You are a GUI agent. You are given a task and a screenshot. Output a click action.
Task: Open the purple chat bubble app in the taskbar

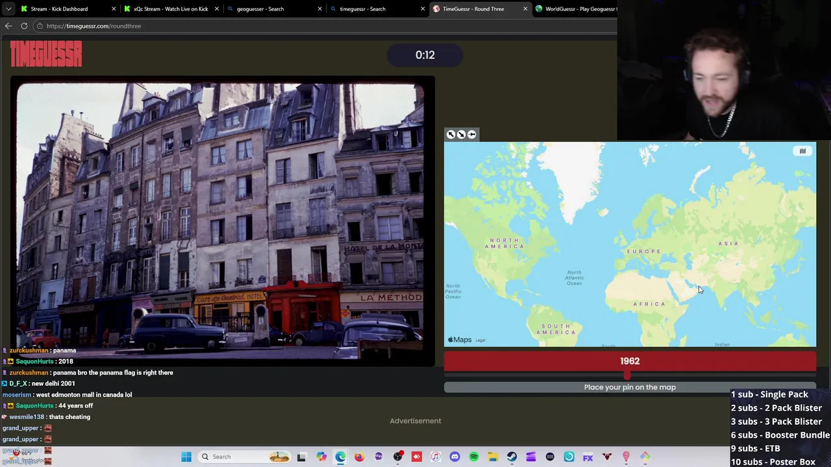[x=378, y=457]
